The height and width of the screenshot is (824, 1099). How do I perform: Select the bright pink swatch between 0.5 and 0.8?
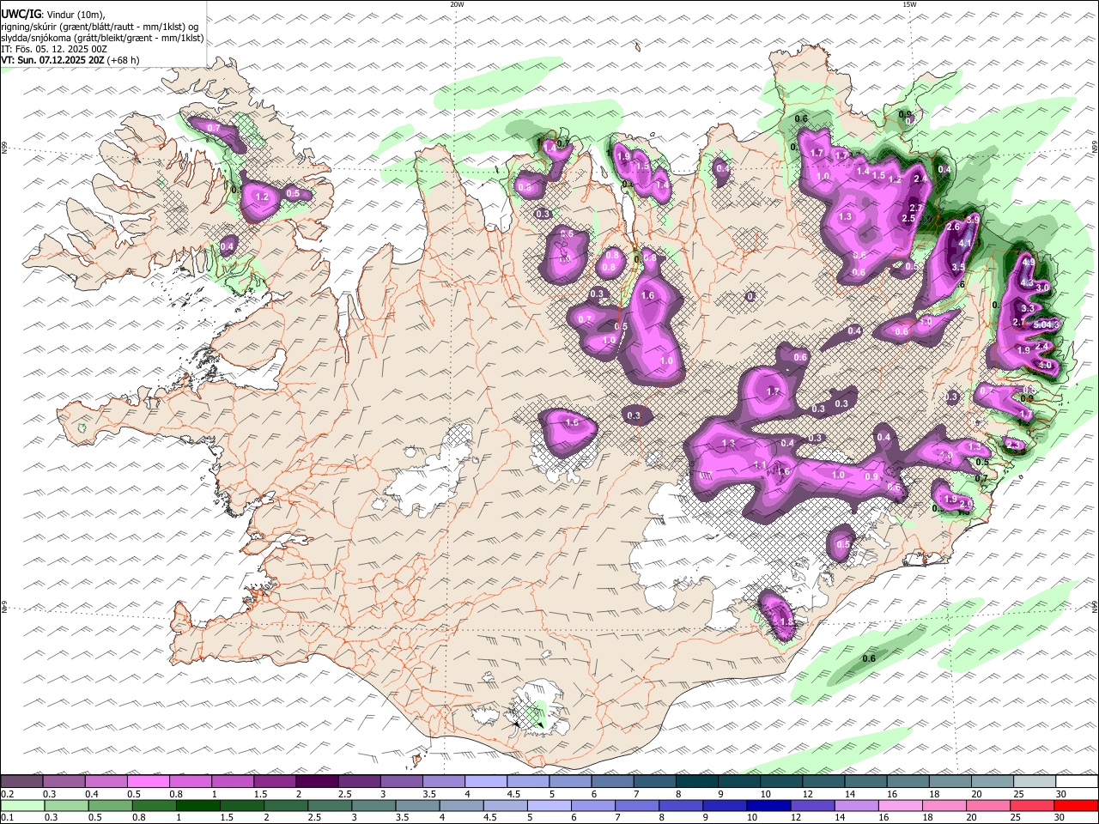point(149,782)
